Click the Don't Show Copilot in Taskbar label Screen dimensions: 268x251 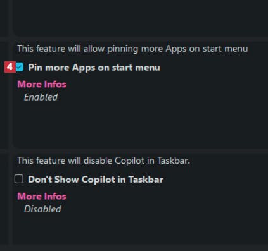(x=96, y=180)
